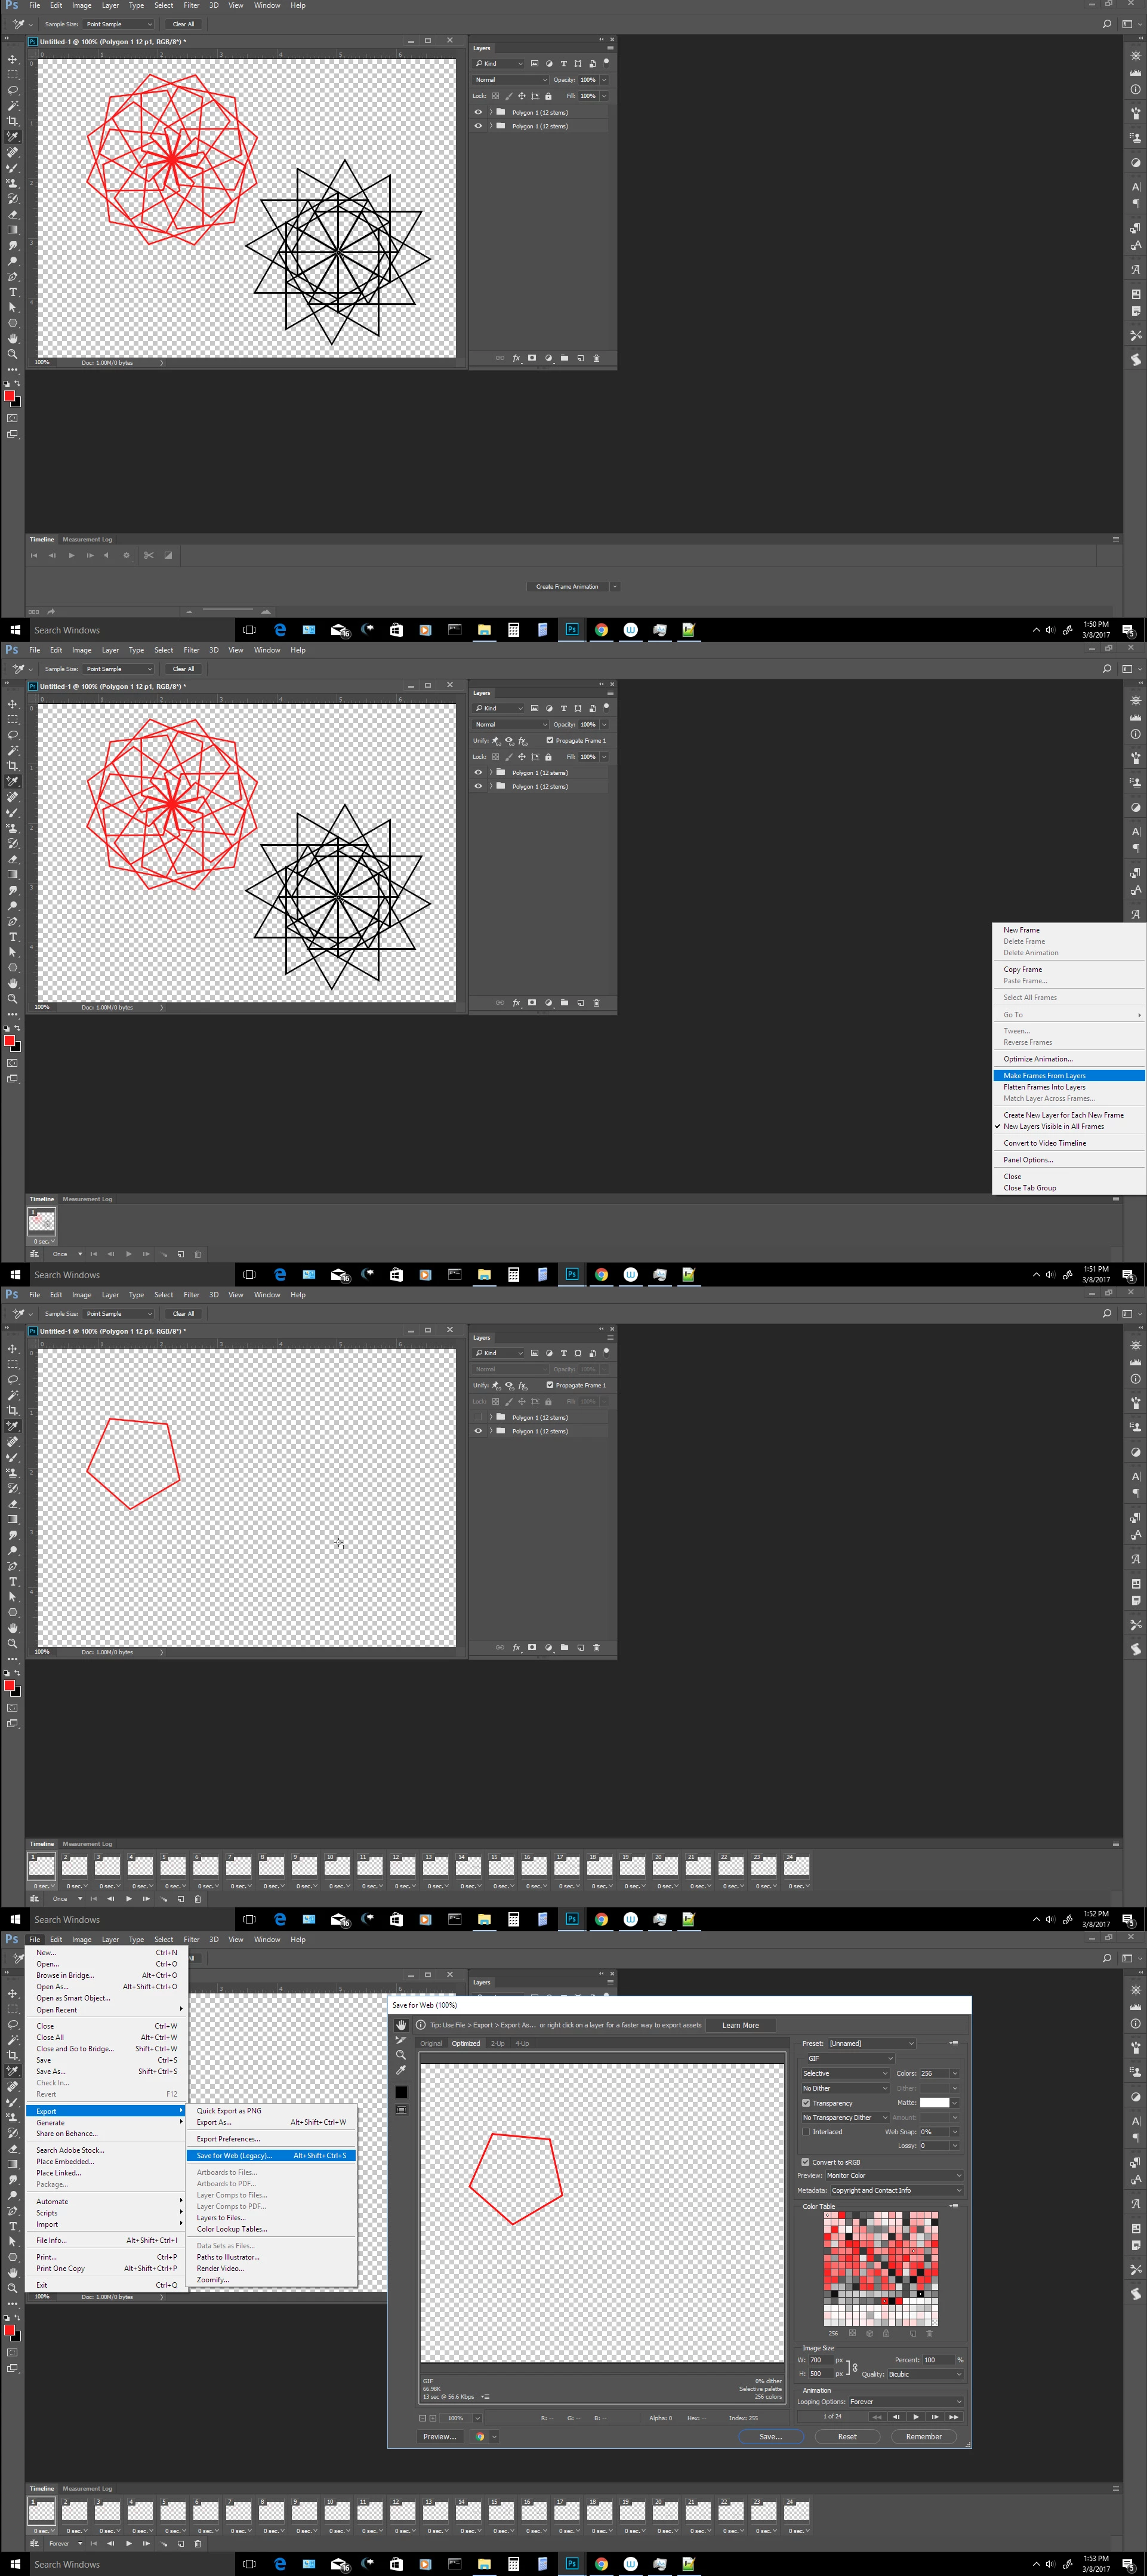The image size is (1147, 2576).
Task: Select the Hand tool in Save for Web
Action: click(x=401, y=2025)
